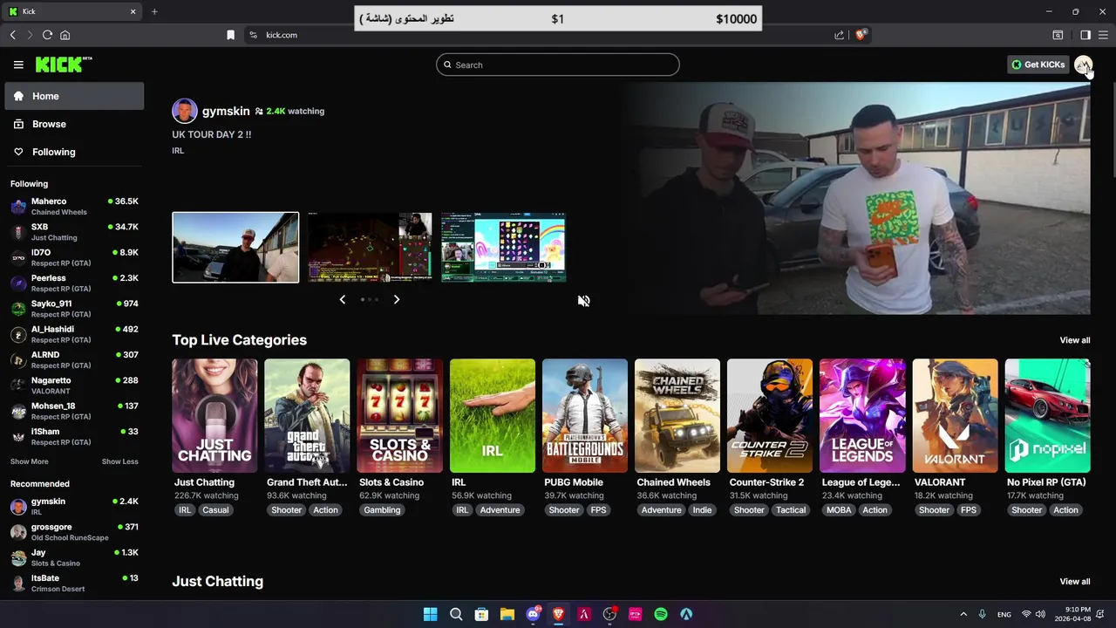The height and width of the screenshot is (628, 1116).
Task: View all Just Chatting streams
Action: tap(1074, 582)
